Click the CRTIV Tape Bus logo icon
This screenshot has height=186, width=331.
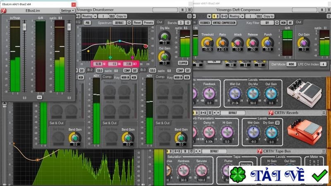[x=259, y=151]
